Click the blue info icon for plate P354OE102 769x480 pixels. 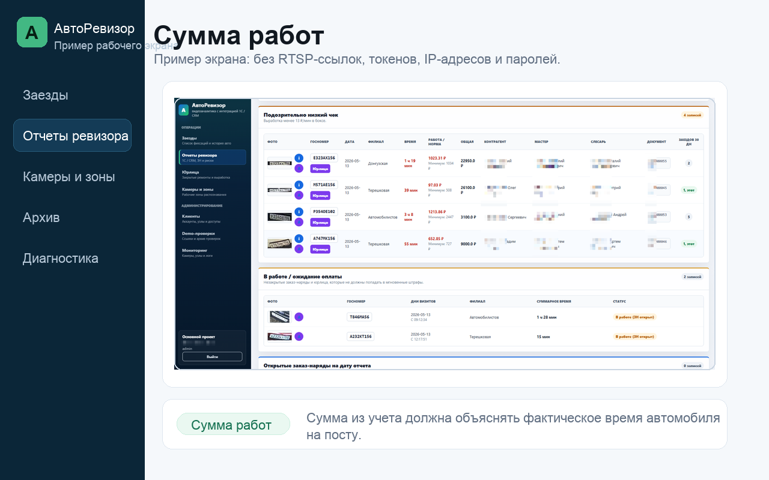coord(299,212)
